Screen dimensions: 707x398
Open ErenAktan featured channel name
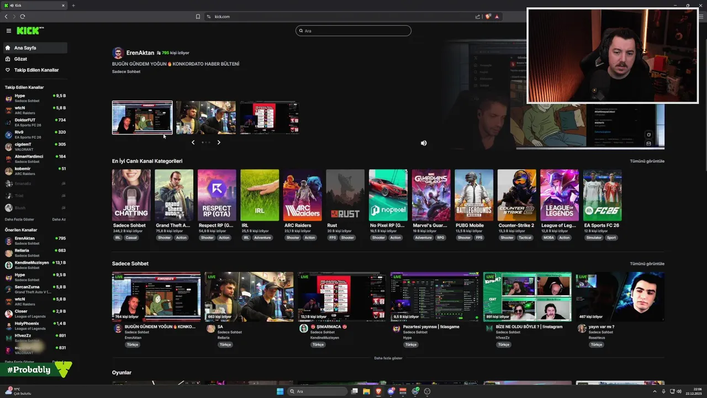140,53
